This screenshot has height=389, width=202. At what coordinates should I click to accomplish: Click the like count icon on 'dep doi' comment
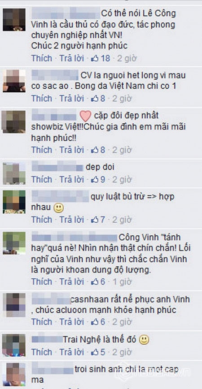[95, 180]
